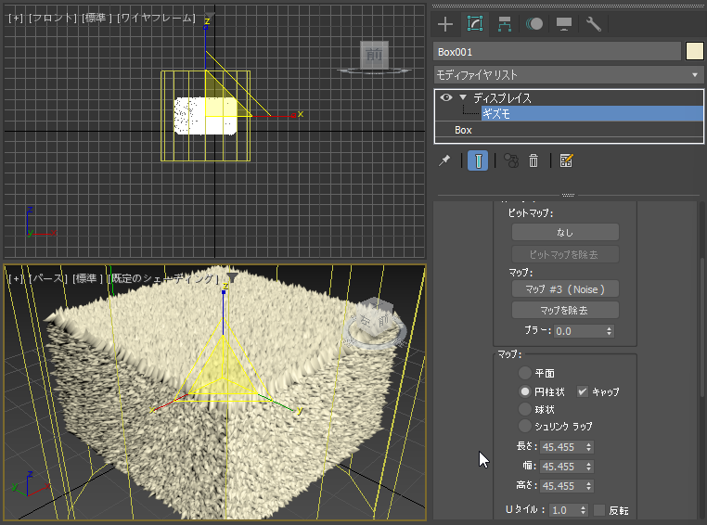Adjust the 長さ spinner arrows

[589, 447]
